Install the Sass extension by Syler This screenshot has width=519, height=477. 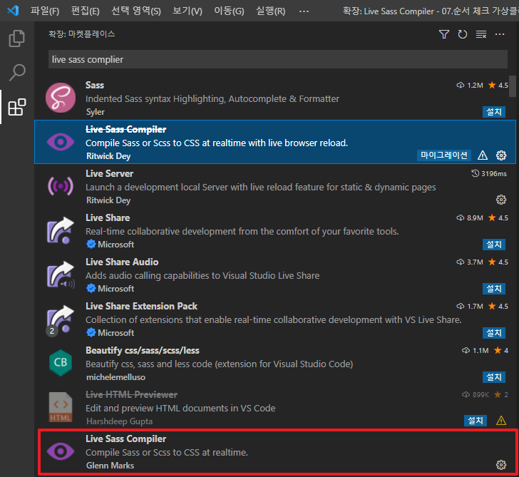[x=494, y=112]
